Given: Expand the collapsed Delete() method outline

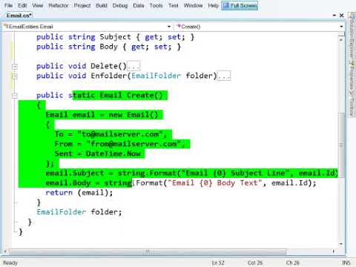Looking at the screenshot, I should (15, 66).
